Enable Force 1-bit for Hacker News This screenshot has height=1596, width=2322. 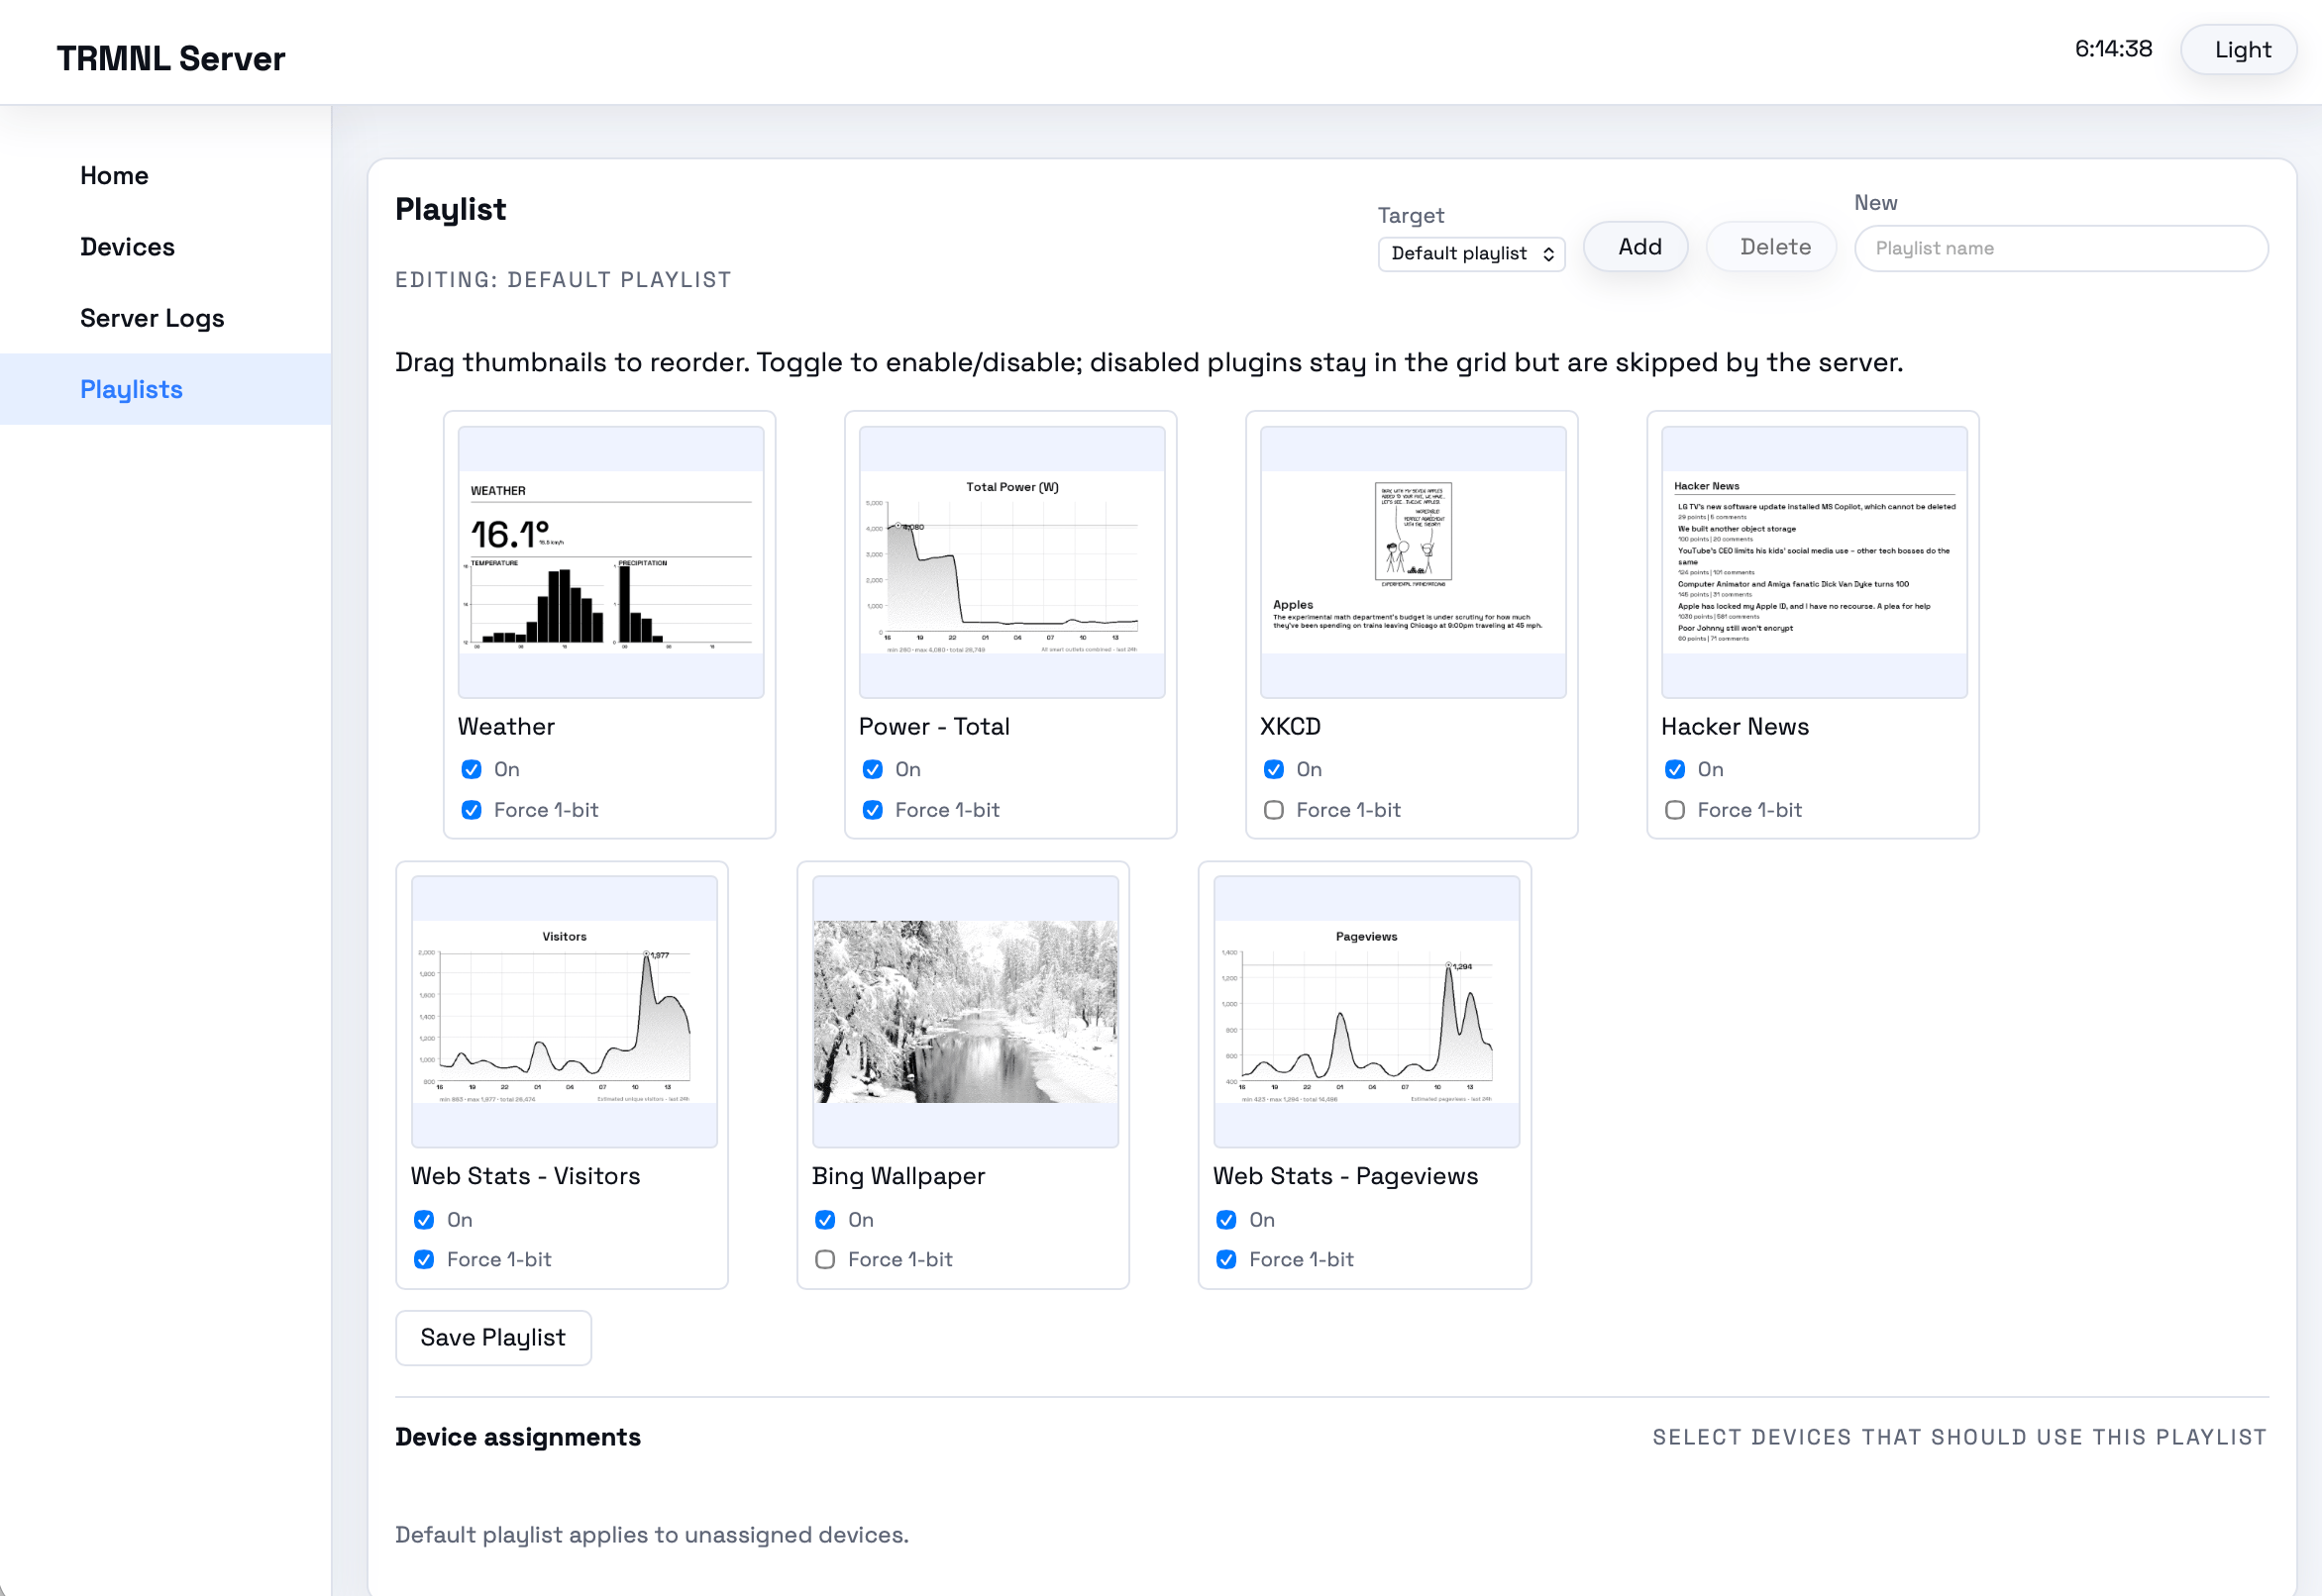click(x=1675, y=810)
